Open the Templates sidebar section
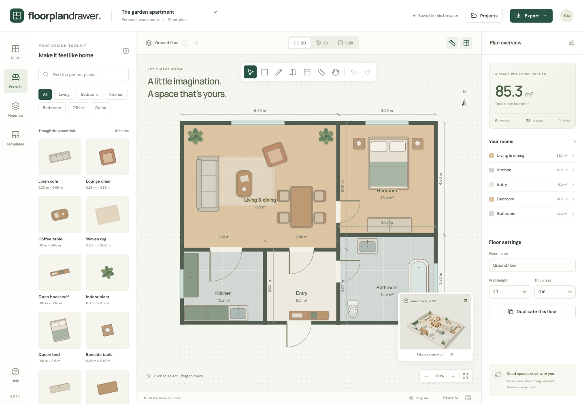Viewport: 583px width, 404px height. point(15,139)
